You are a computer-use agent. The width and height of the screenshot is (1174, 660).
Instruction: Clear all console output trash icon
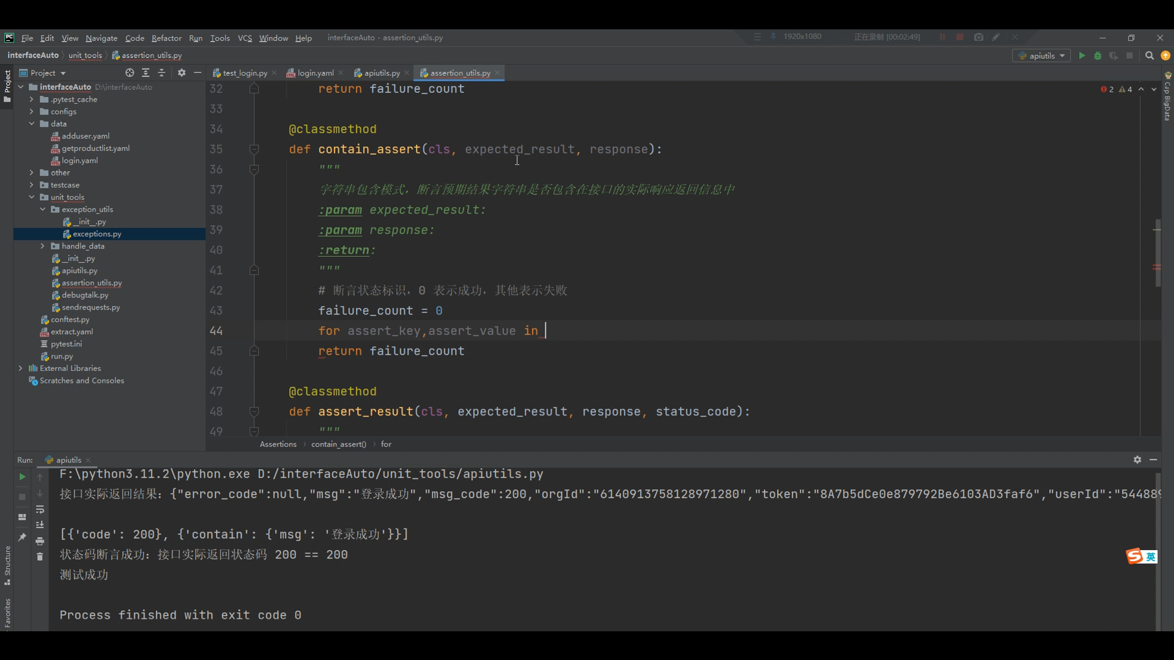click(40, 557)
